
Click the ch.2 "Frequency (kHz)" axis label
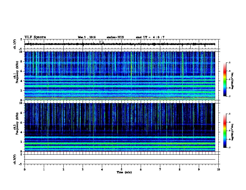click(17, 124)
